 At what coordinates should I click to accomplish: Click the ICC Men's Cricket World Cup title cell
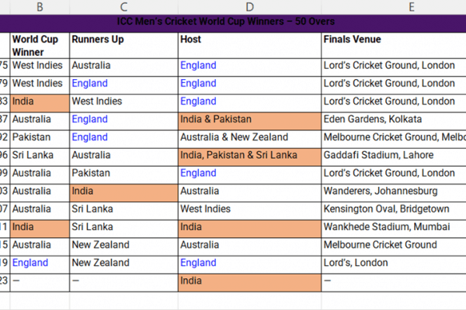click(226, 22)
